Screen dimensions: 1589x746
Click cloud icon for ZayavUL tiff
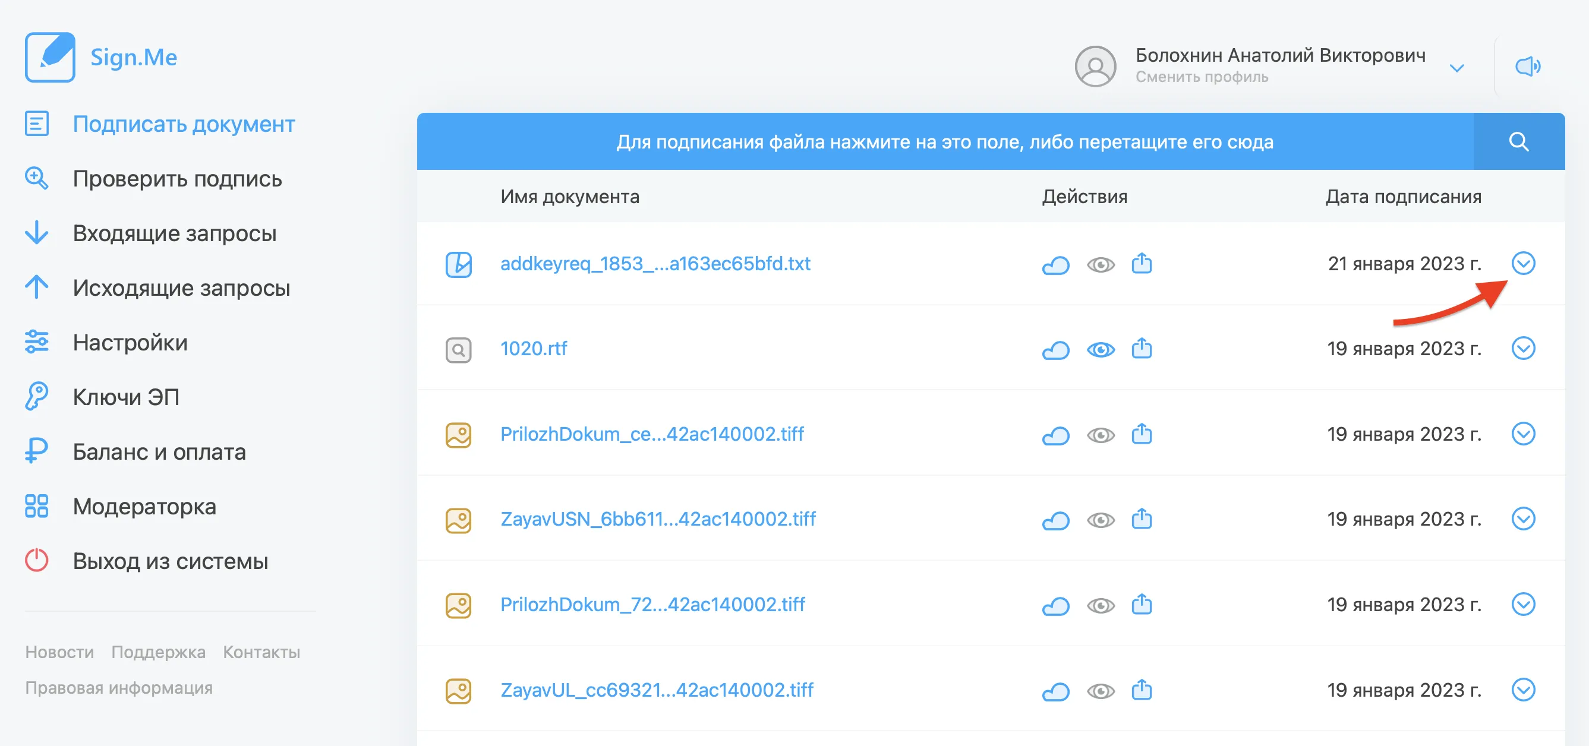(1055, 691)
